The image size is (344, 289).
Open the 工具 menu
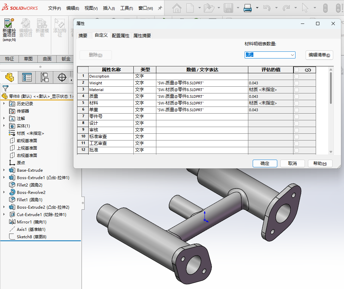click(126, 8)
